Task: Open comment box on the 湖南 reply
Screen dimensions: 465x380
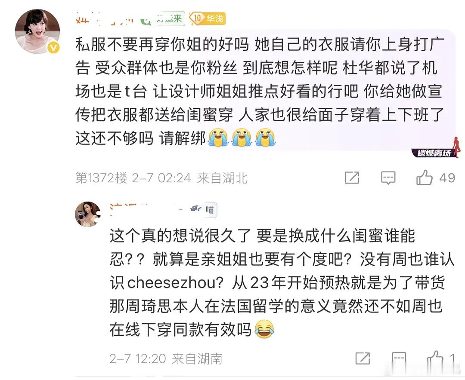Action: 399,359
